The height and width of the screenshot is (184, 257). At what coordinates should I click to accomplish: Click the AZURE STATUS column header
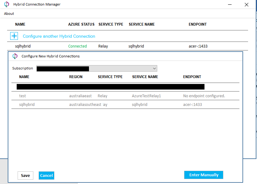[81, 24]
